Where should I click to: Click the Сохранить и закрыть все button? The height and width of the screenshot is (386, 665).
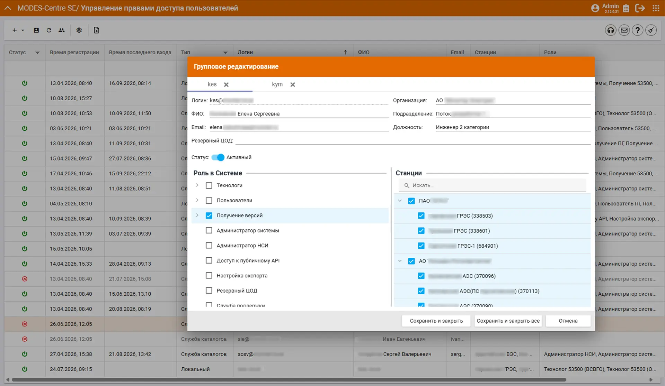tap(508, 321)
